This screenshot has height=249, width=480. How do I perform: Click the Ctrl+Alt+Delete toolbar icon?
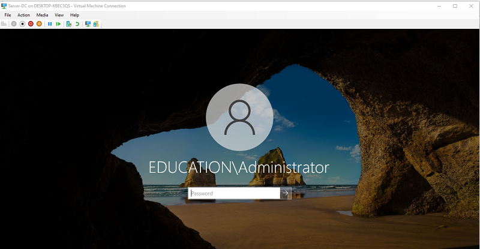pos(4,24)
